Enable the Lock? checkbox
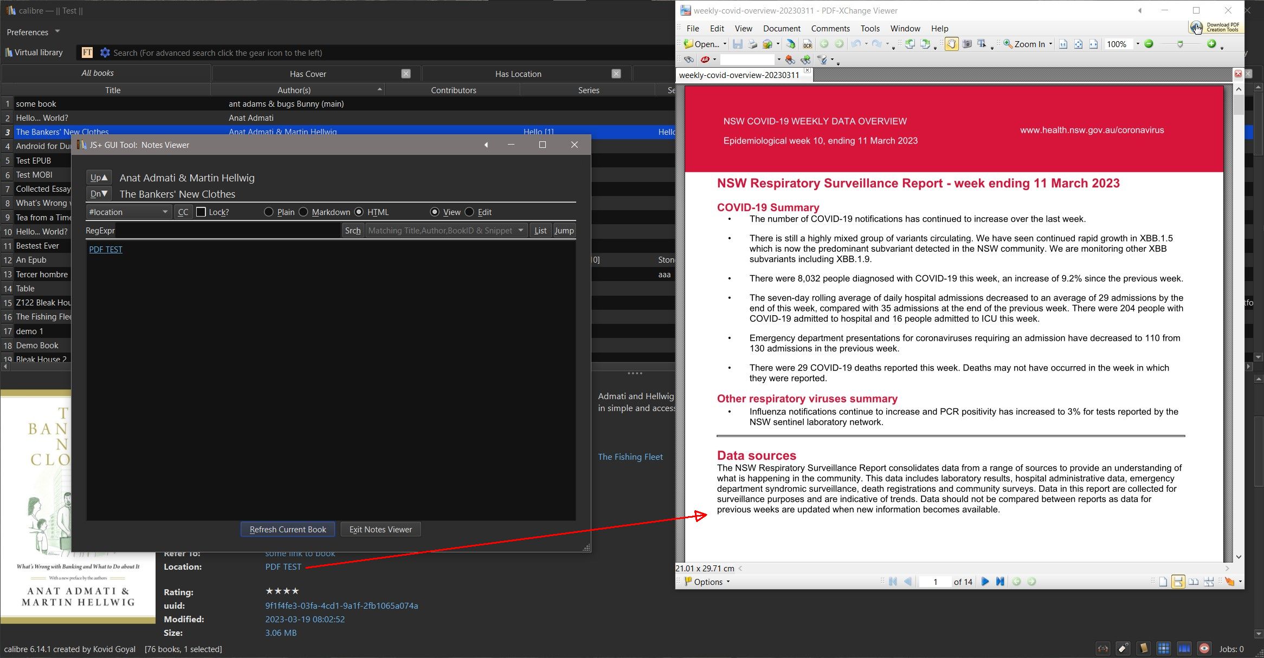This screenshot has width=1264, height=658. coord(201,212)
